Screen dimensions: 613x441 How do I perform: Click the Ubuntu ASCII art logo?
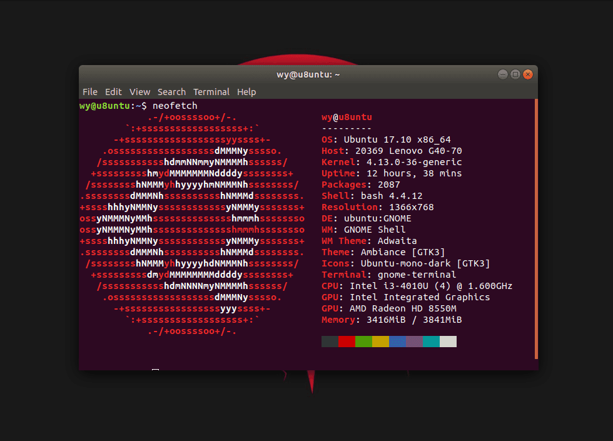[192, 224]
